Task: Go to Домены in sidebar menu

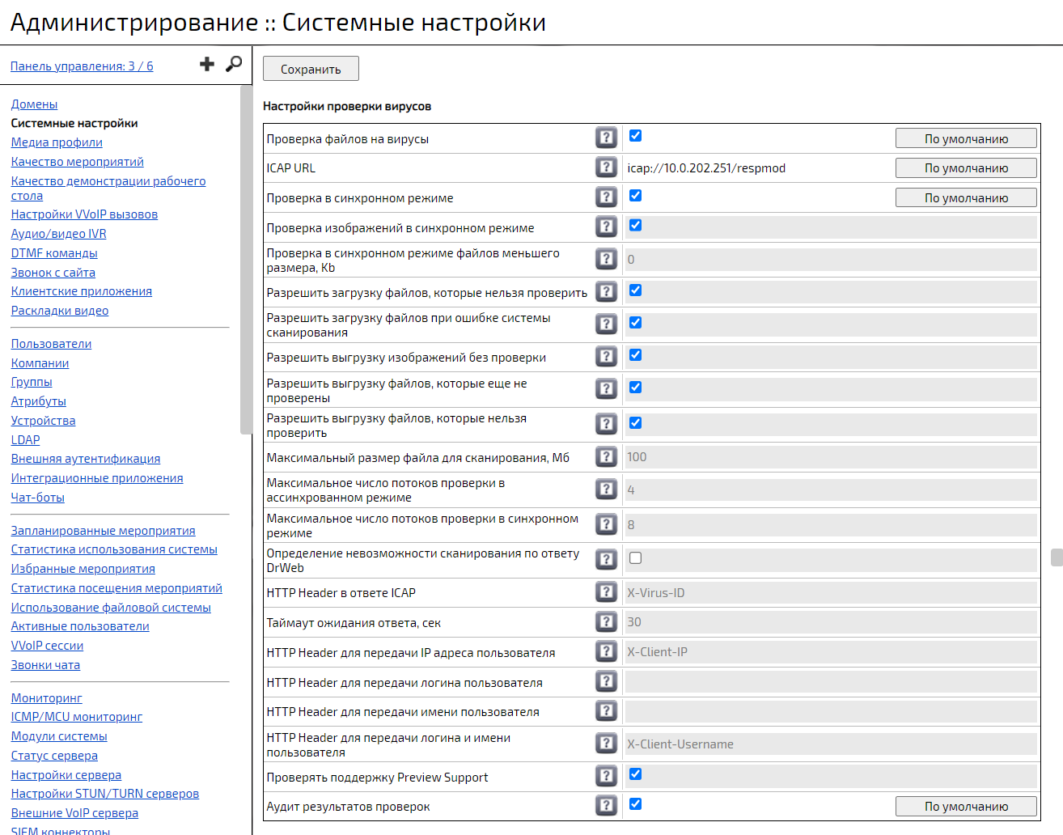Action: [x=34, y=104]
